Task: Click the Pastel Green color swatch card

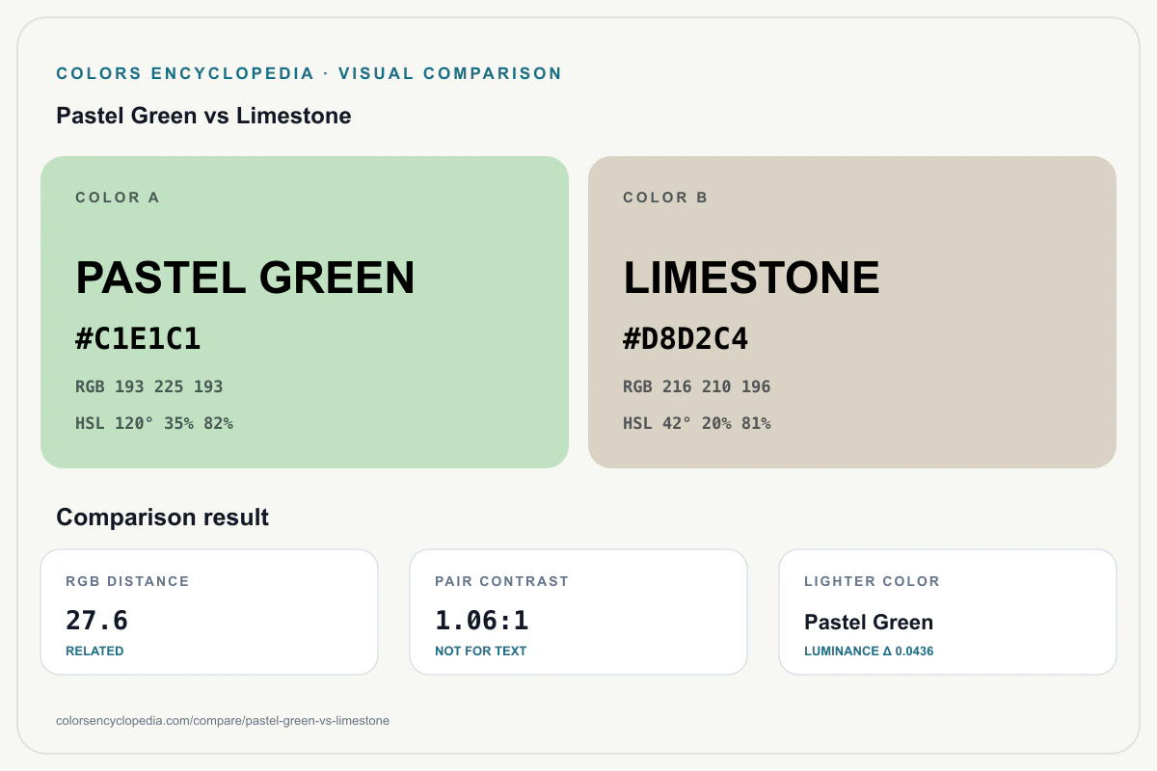Action: tap(305, 312)
